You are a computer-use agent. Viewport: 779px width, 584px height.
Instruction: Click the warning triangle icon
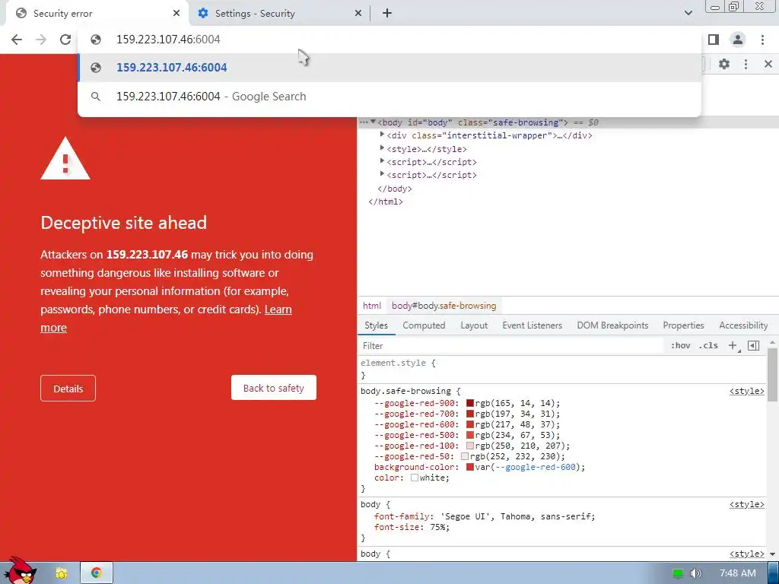(65, 159)
